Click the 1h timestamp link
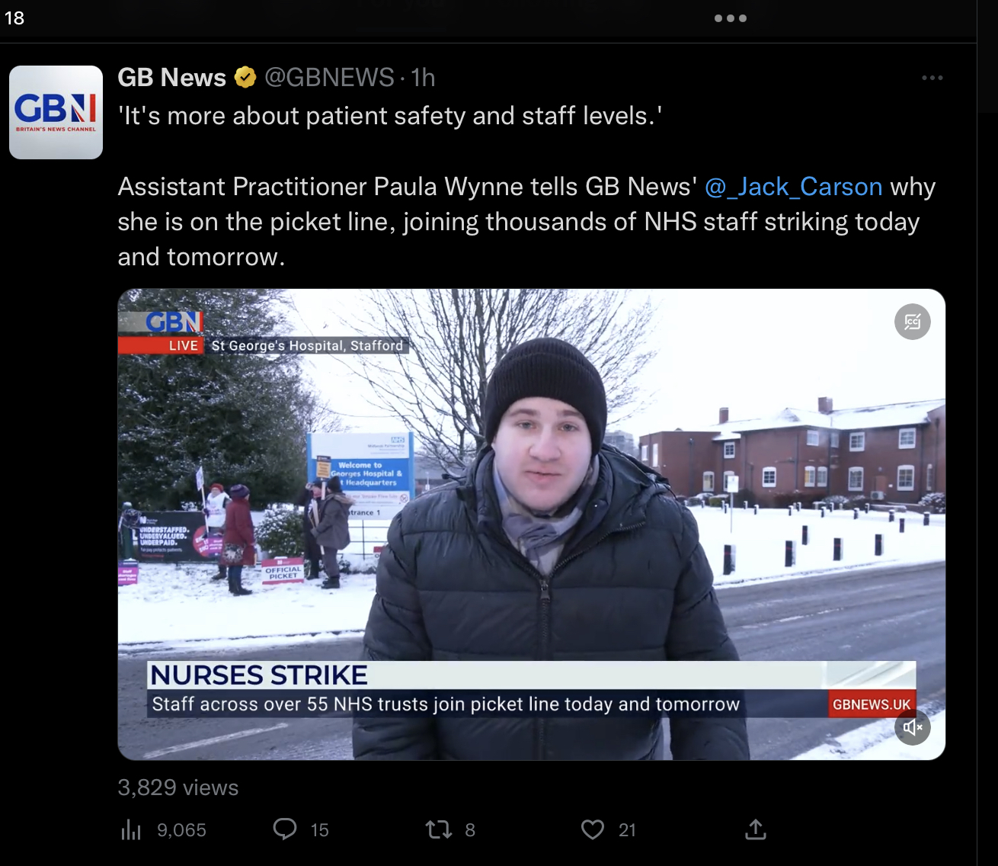The image size is (998, 866). 423,77
